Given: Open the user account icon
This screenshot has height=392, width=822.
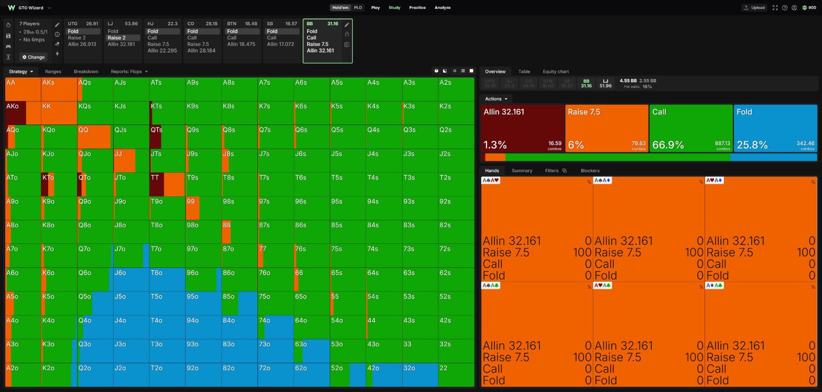Looking at the screenshot, I should (794, 8).
